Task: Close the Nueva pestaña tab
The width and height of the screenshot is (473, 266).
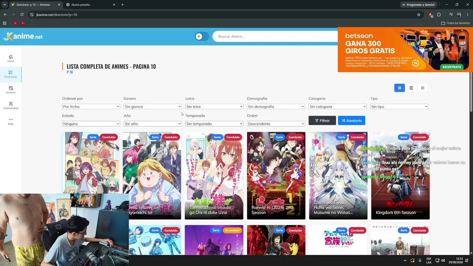Action: pyautogui.click(x=114, y=5)
